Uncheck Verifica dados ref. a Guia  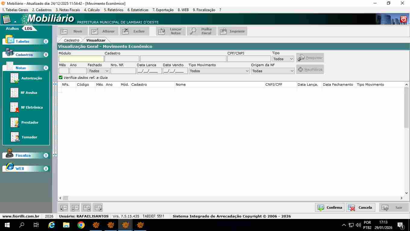[x=61, y=78]
